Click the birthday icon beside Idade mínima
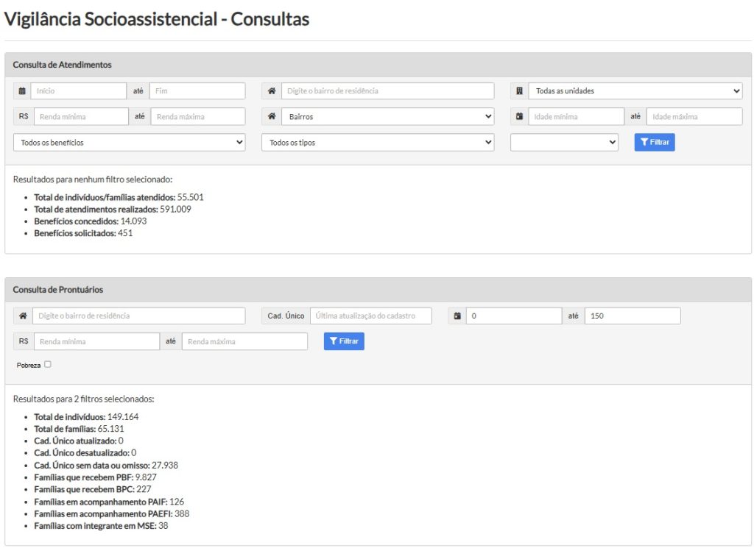This screenshot has width=754, height=548. coord(519,116)
